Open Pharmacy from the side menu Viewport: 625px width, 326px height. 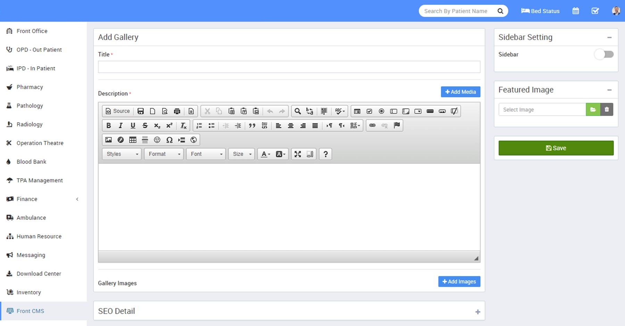(x=30, y=87)
